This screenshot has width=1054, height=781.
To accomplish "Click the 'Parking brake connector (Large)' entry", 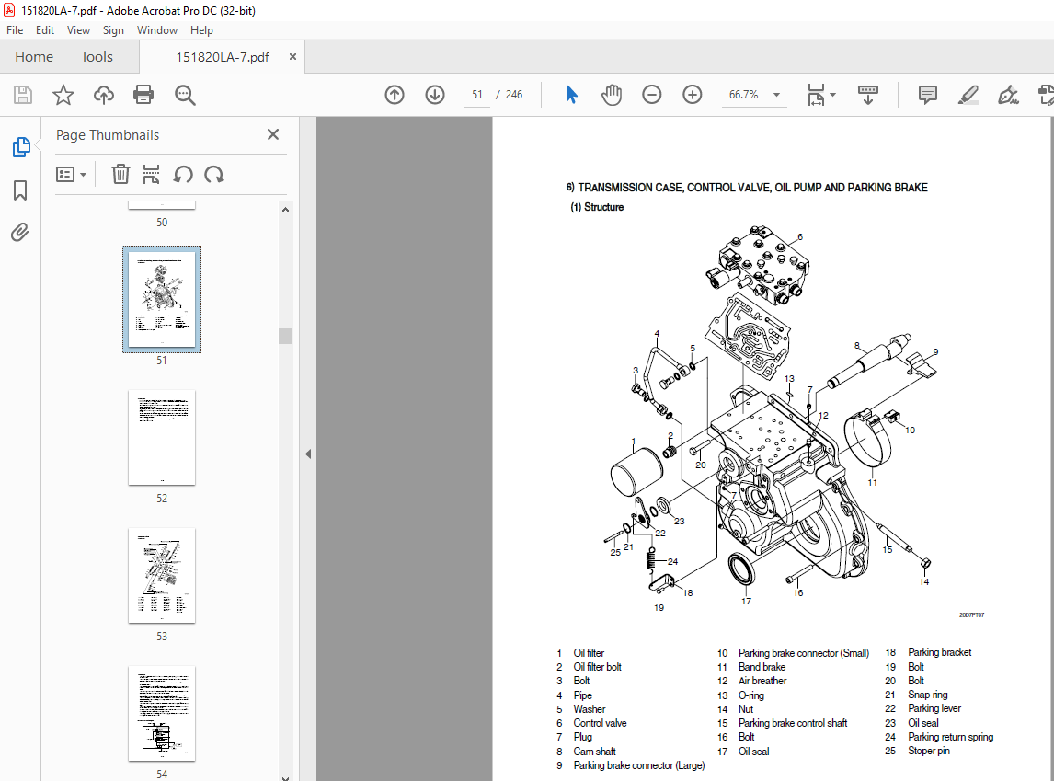I will click(638, 765).
